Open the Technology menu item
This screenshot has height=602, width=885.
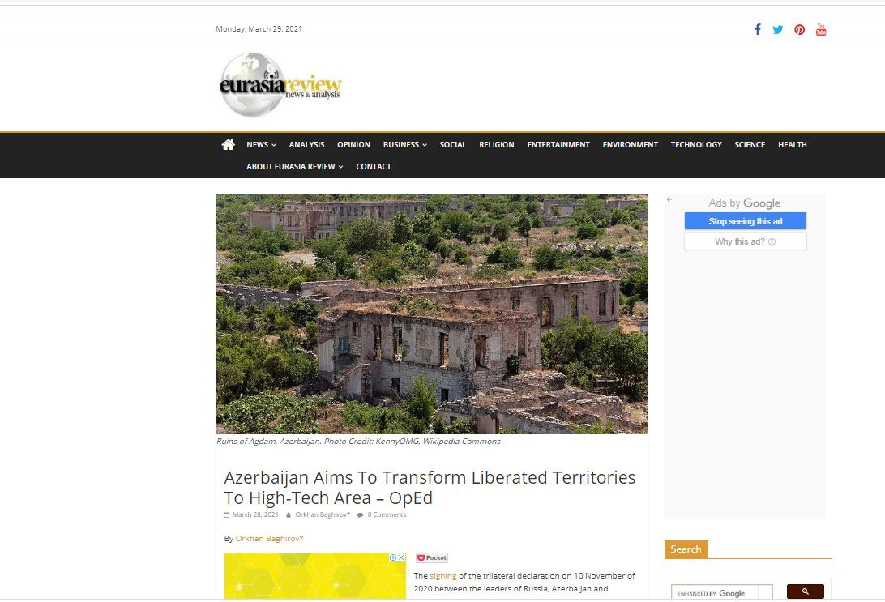pos(695,144)
